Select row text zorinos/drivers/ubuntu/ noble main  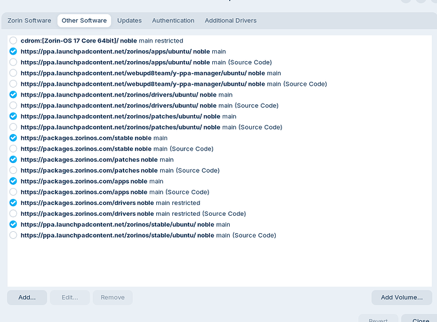coord(127,95)
